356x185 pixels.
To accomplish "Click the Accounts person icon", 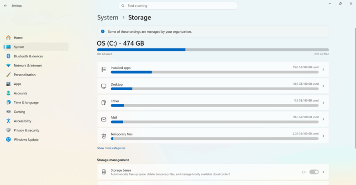I will click(x=8, y=93).
